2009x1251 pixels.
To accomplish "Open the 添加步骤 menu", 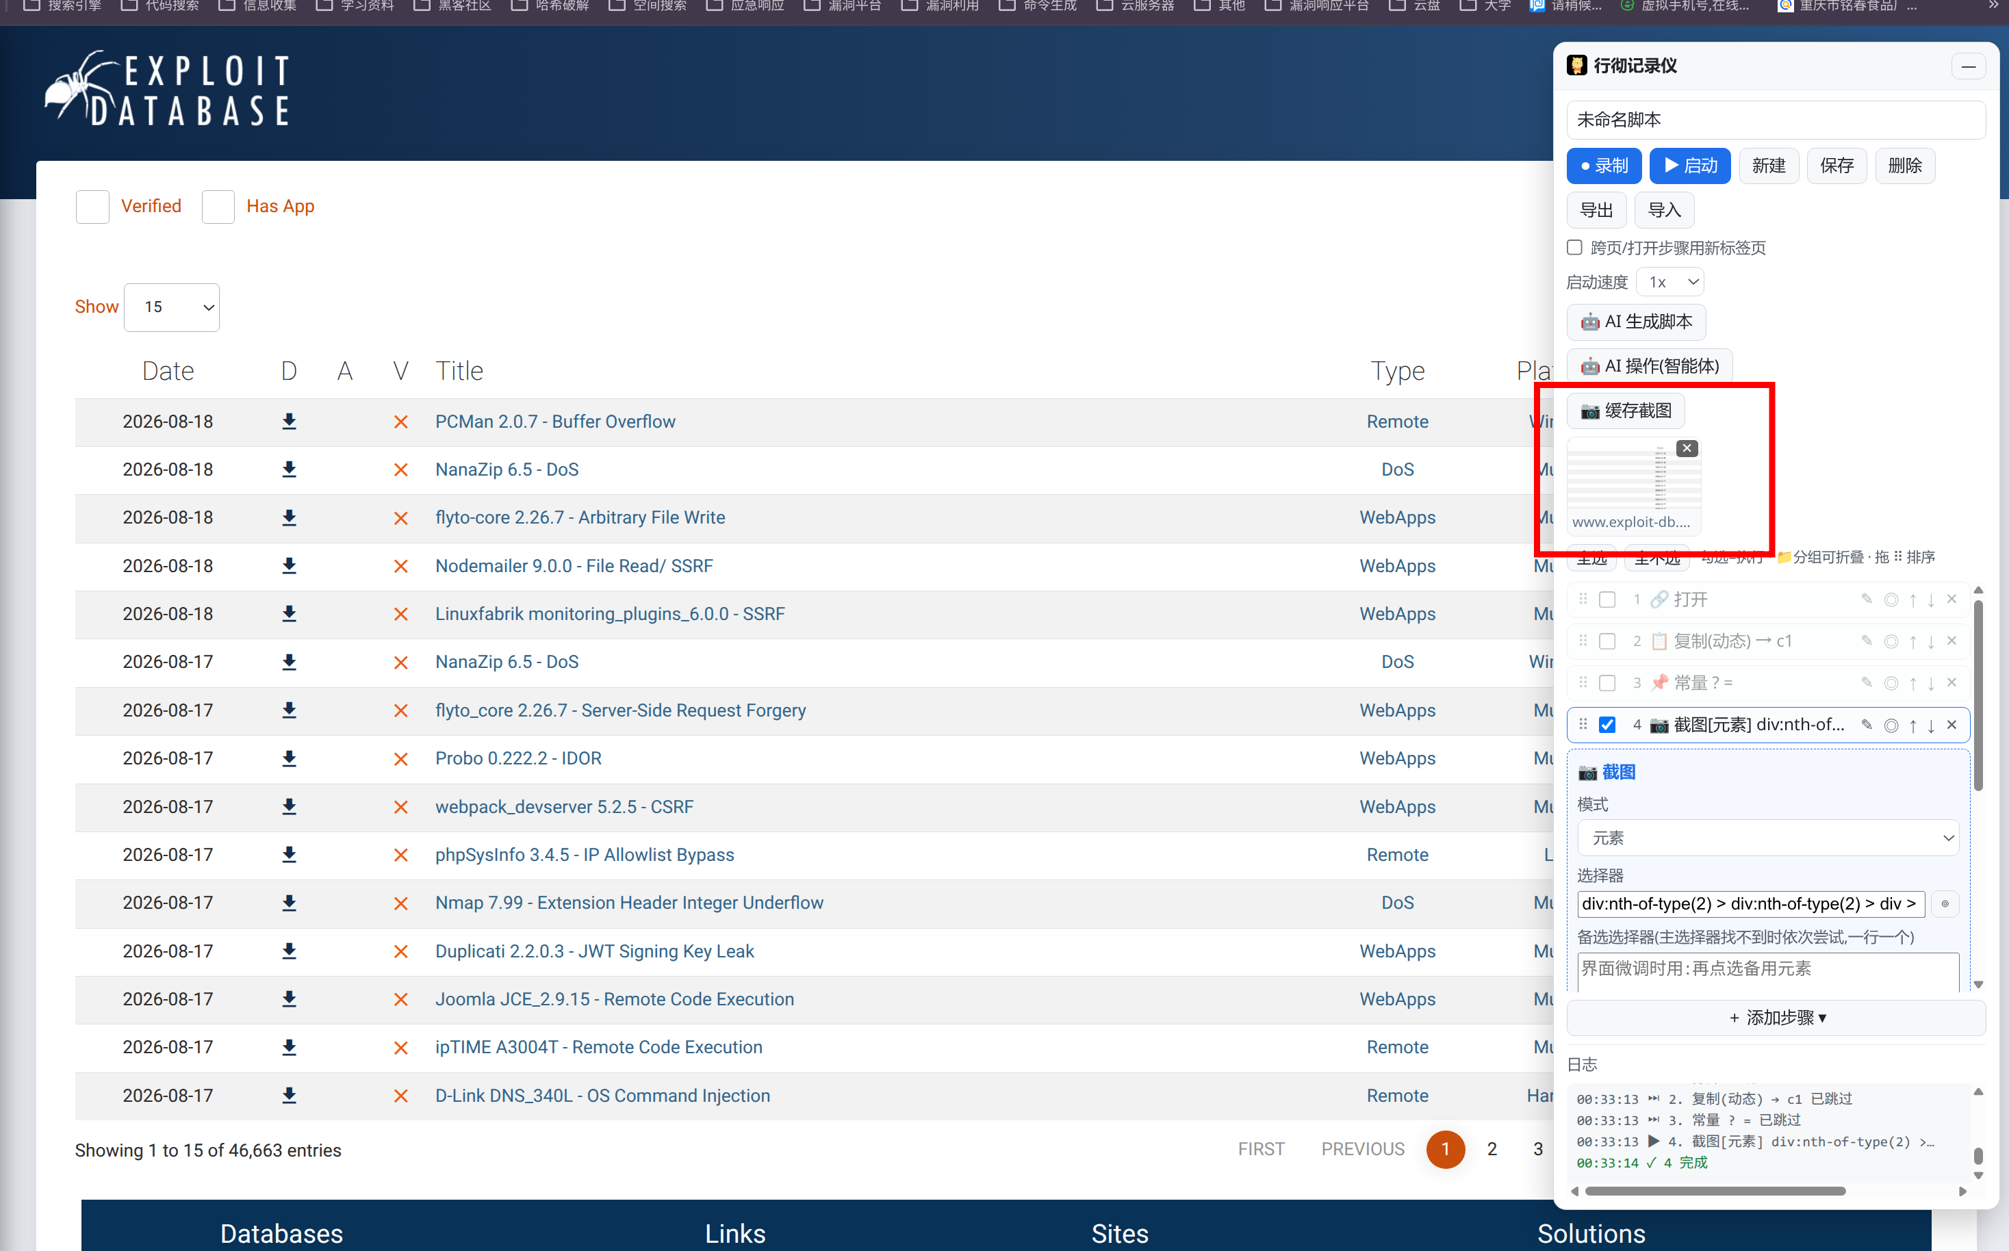I will pos(1776,1018).
